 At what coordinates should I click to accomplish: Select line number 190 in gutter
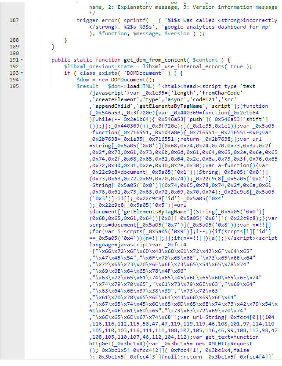(x=14, y=53)
